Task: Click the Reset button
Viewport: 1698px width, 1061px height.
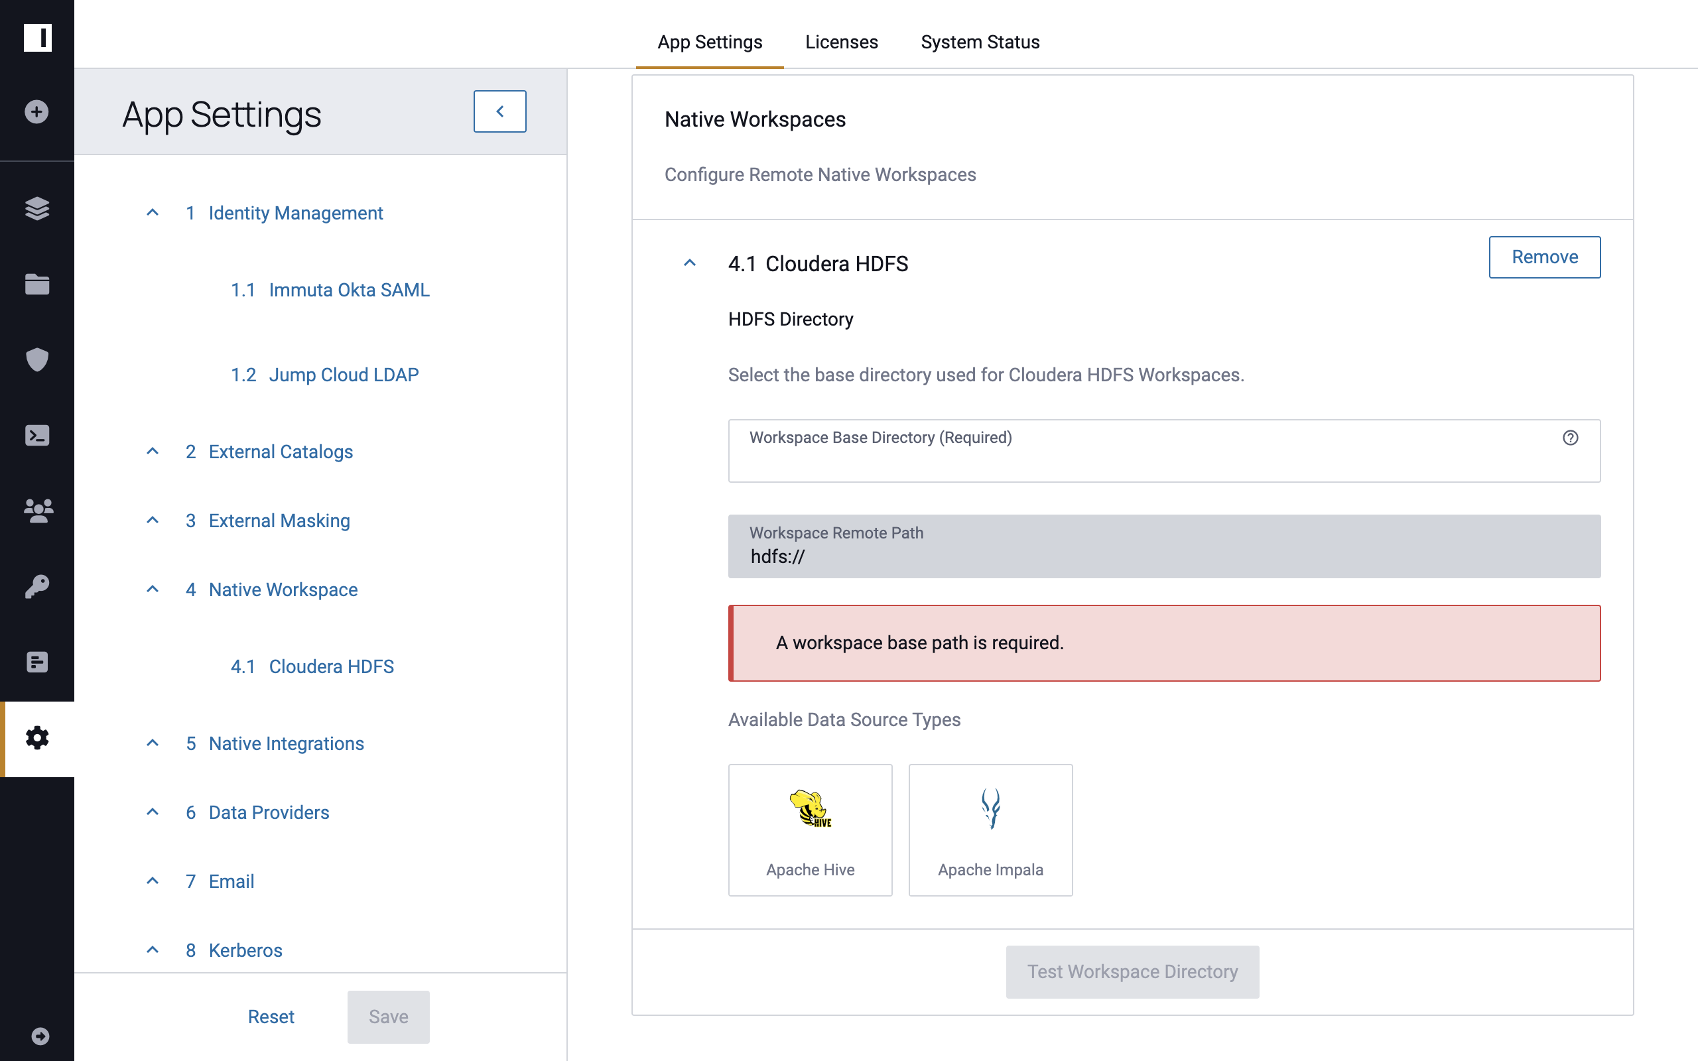Action: (271, 1017)
